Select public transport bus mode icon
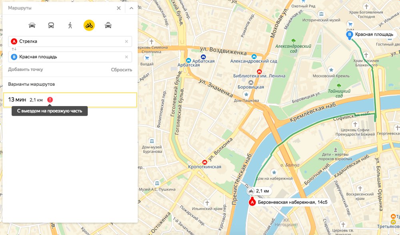 (51, 26)
